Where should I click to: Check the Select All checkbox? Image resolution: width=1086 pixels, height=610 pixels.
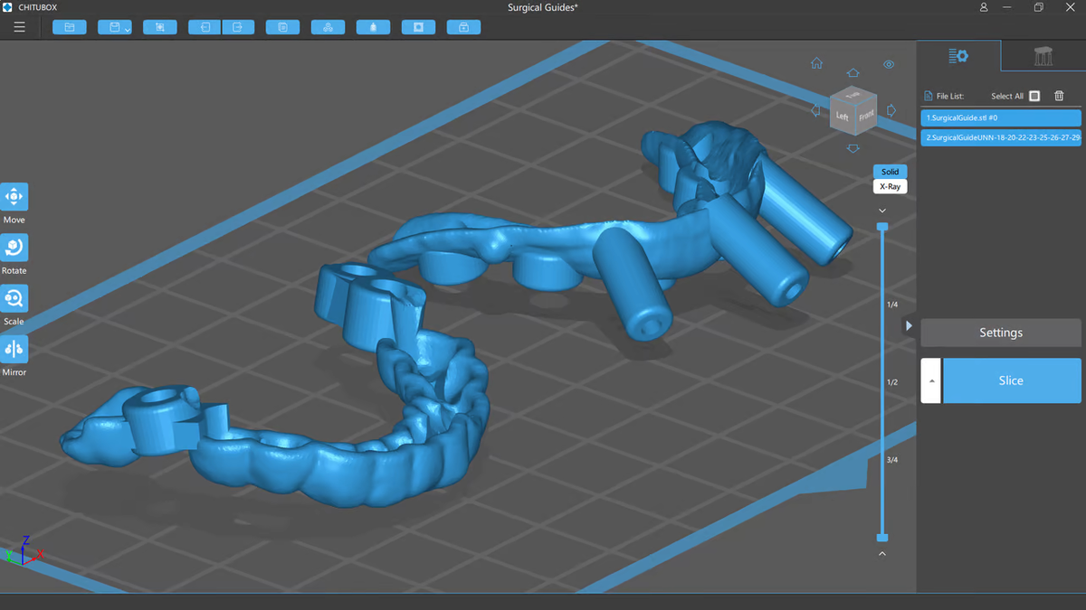tap(1034, 96)
